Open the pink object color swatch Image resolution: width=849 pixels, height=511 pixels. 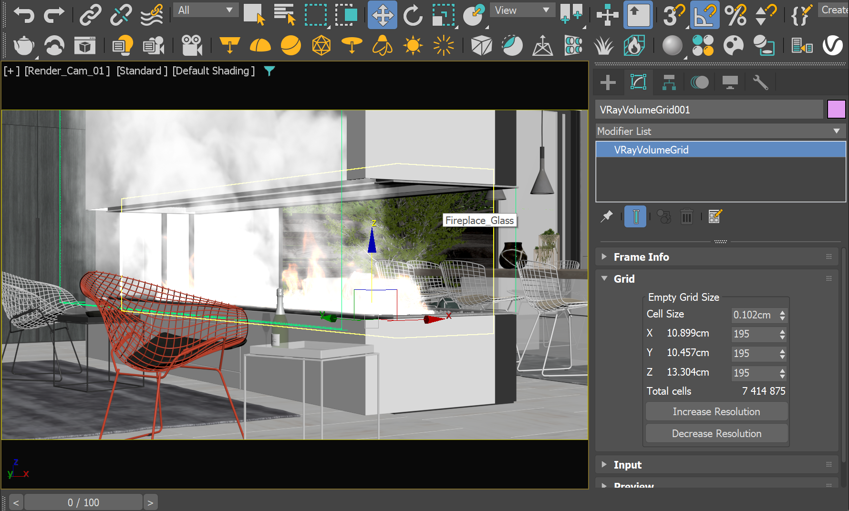pos(836,109)
